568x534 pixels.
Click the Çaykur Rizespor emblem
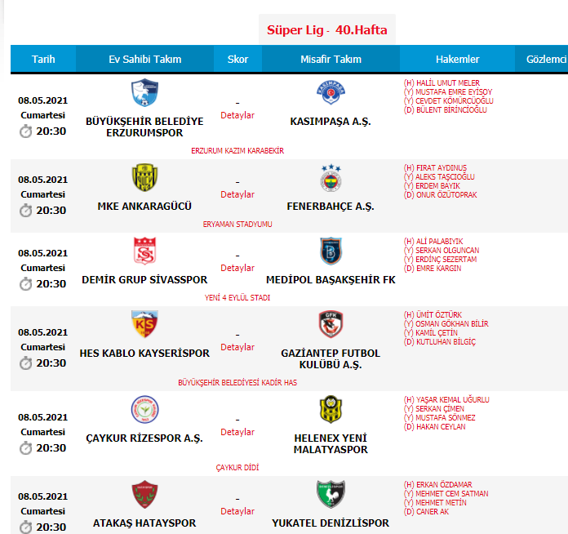[x=144, y=409]
